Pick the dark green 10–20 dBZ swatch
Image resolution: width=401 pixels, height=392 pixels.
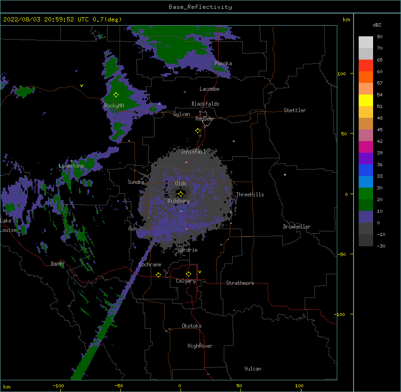coord(366,205)
